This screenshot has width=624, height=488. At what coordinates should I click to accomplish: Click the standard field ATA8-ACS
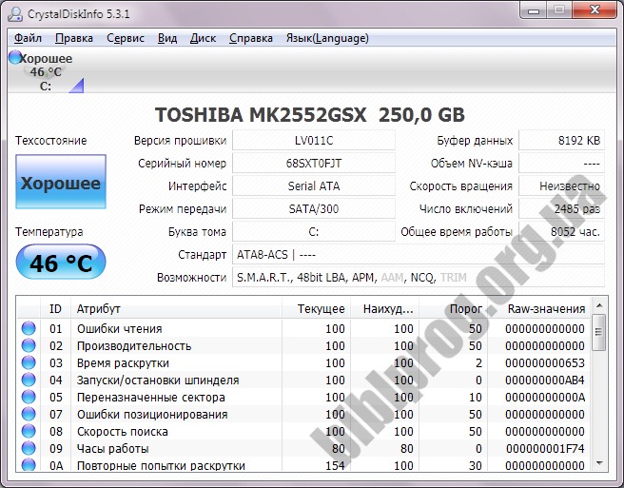click(x=419, y=254)
